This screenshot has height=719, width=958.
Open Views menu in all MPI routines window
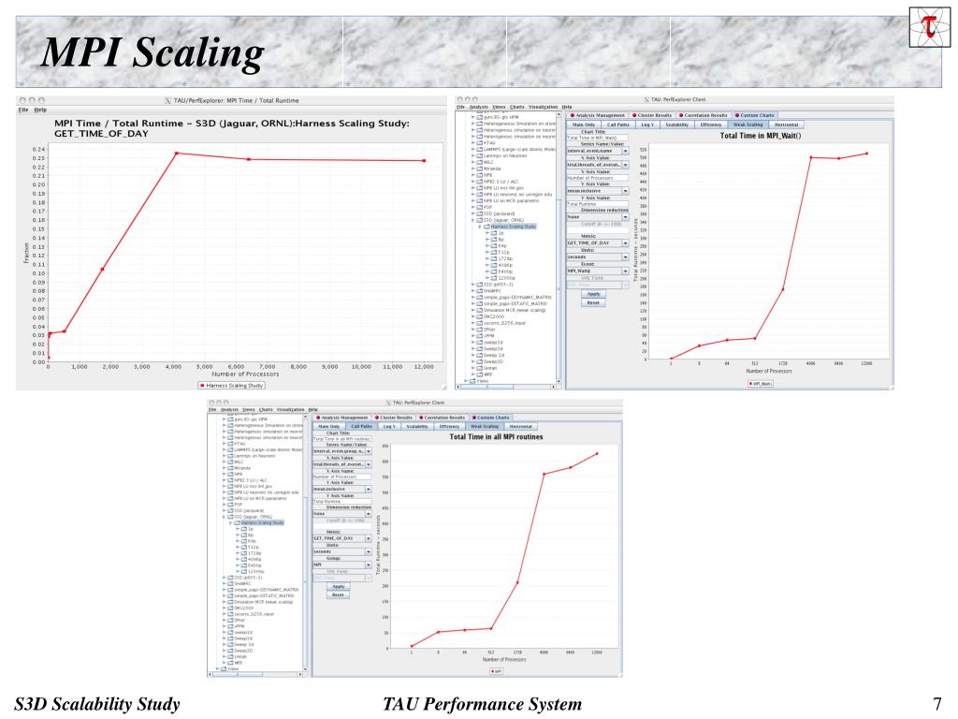[248, 410]
